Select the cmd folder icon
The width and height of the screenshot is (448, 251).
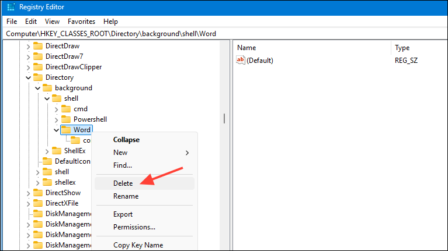(66, 109)
